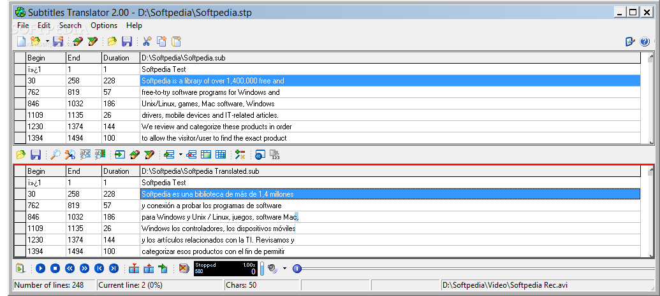Screen dimensions: 660x296
Task: Click the open video file icon
Action: tap(20, 268)
